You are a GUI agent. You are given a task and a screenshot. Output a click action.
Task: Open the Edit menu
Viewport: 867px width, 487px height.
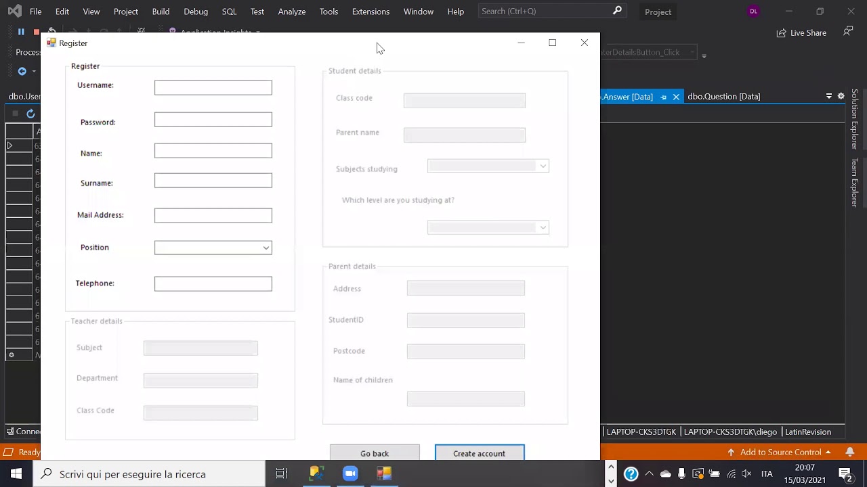tap(62, 11)
